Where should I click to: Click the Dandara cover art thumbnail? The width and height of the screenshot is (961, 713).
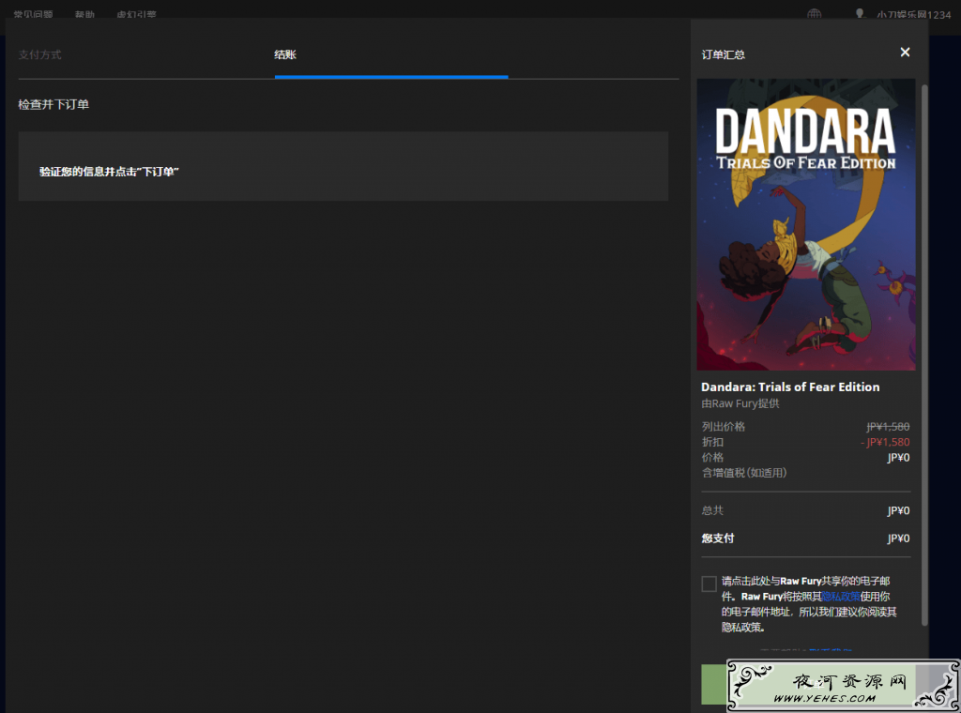pos(806,224)
